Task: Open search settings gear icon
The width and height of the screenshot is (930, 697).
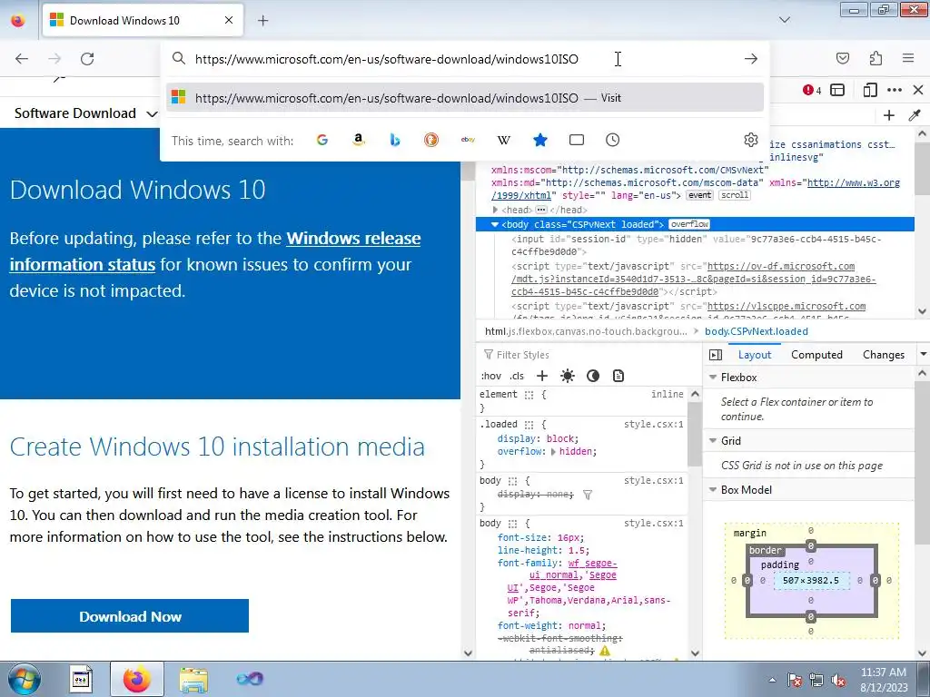Action: [751, 140]
